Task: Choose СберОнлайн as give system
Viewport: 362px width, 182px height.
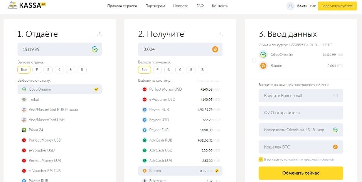Action: 60,89
